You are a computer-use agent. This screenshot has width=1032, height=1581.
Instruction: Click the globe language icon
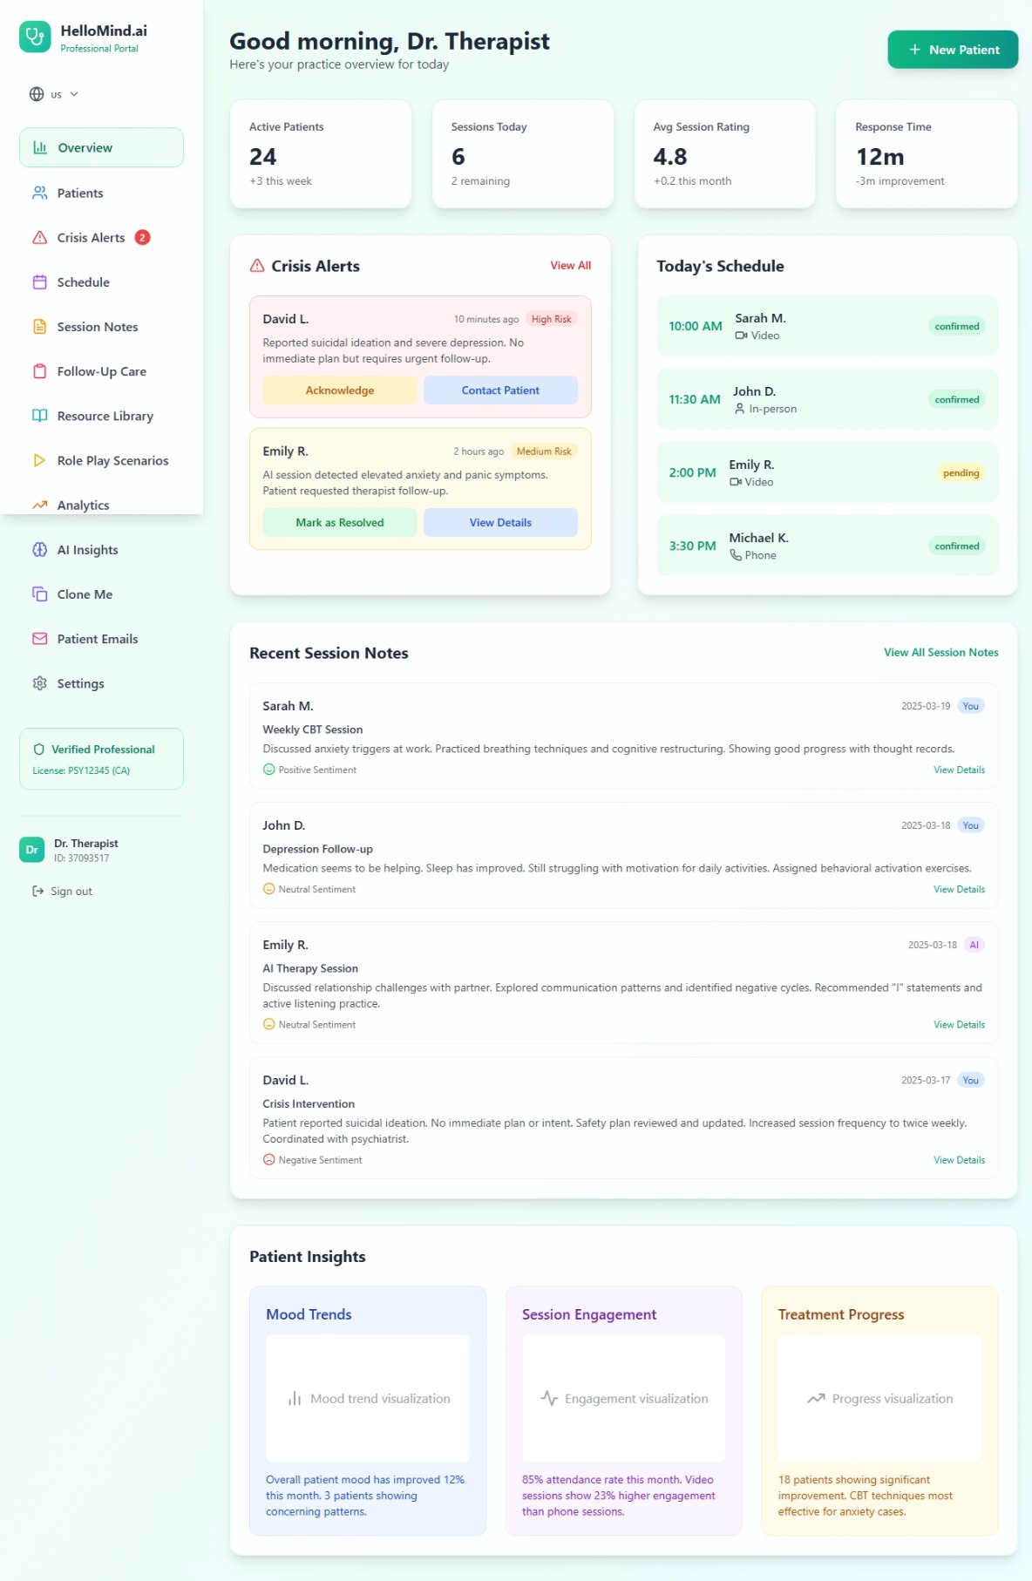click(x=37, y=94)
